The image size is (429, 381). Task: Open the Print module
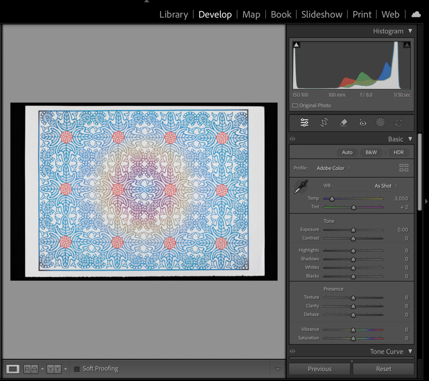point(362,14)
